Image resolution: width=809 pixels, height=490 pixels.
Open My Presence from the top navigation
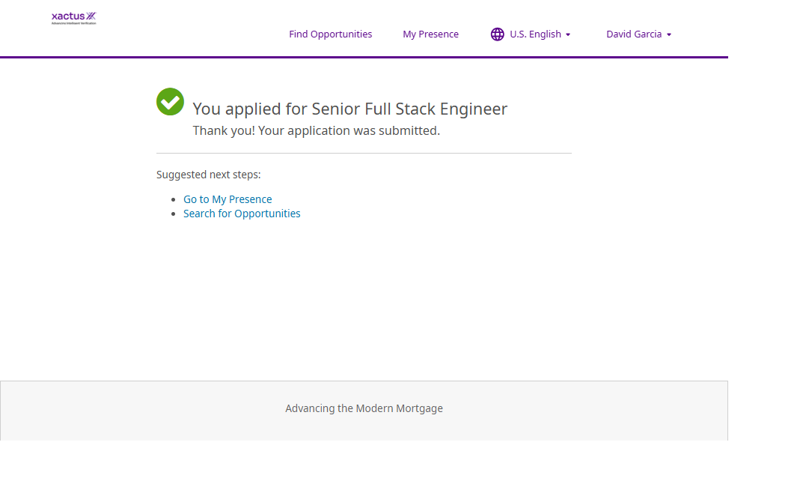click(x=430, y=34)
